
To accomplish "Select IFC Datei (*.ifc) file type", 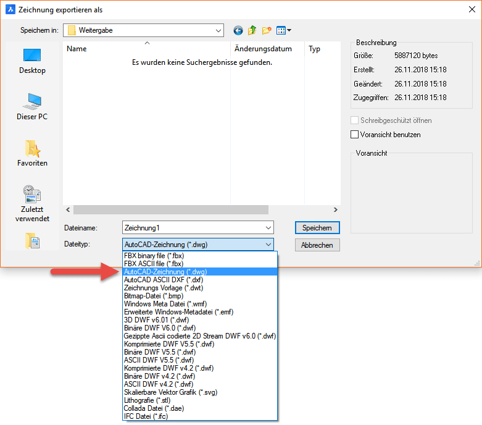I will pos(146,416).
